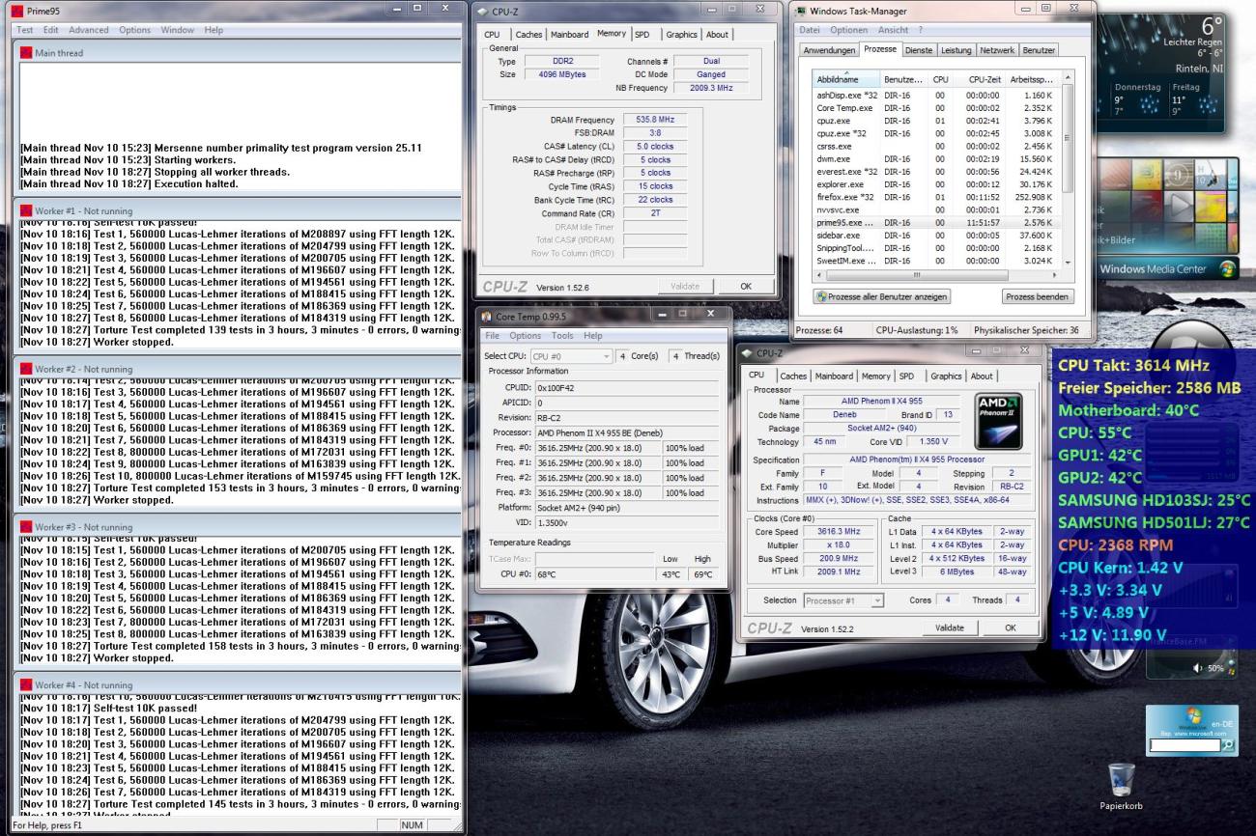Open the File menu in Core Temp
The height and width of the screenshot is (836, 1256).
click(x=492, y=336)
